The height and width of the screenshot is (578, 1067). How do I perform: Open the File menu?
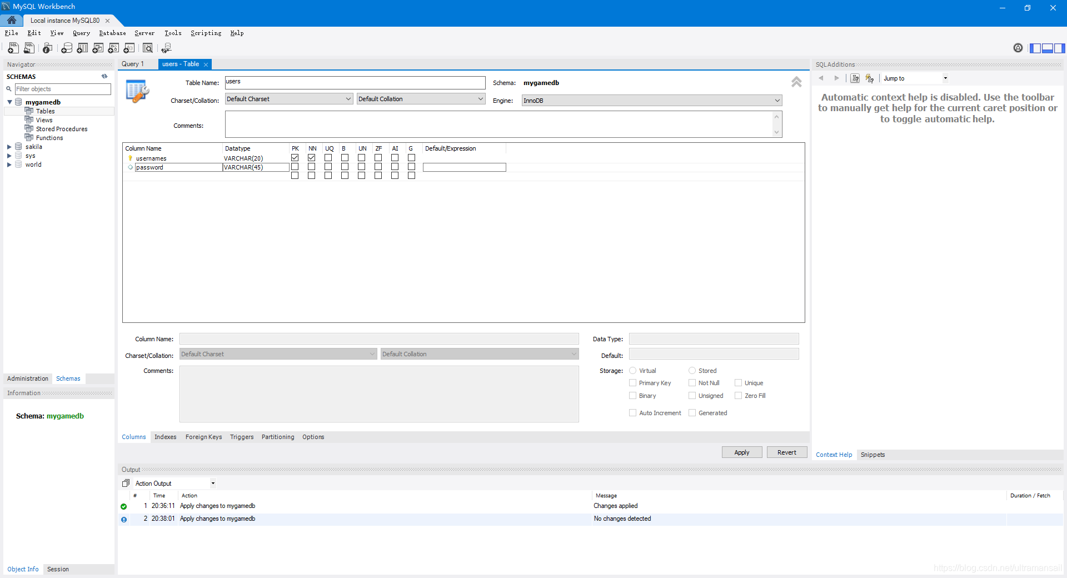pos(12,33)
